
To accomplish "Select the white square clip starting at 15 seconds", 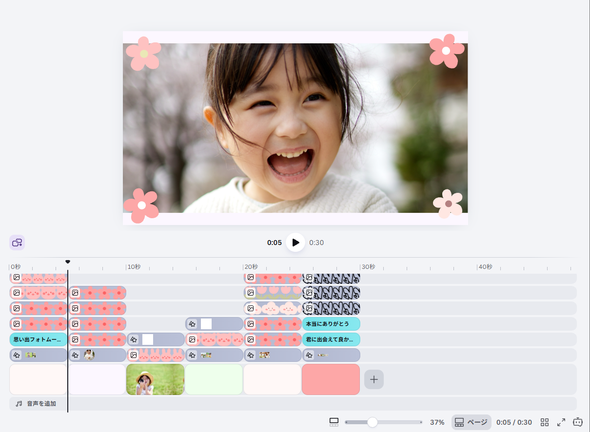I will (x=214, y=324).
